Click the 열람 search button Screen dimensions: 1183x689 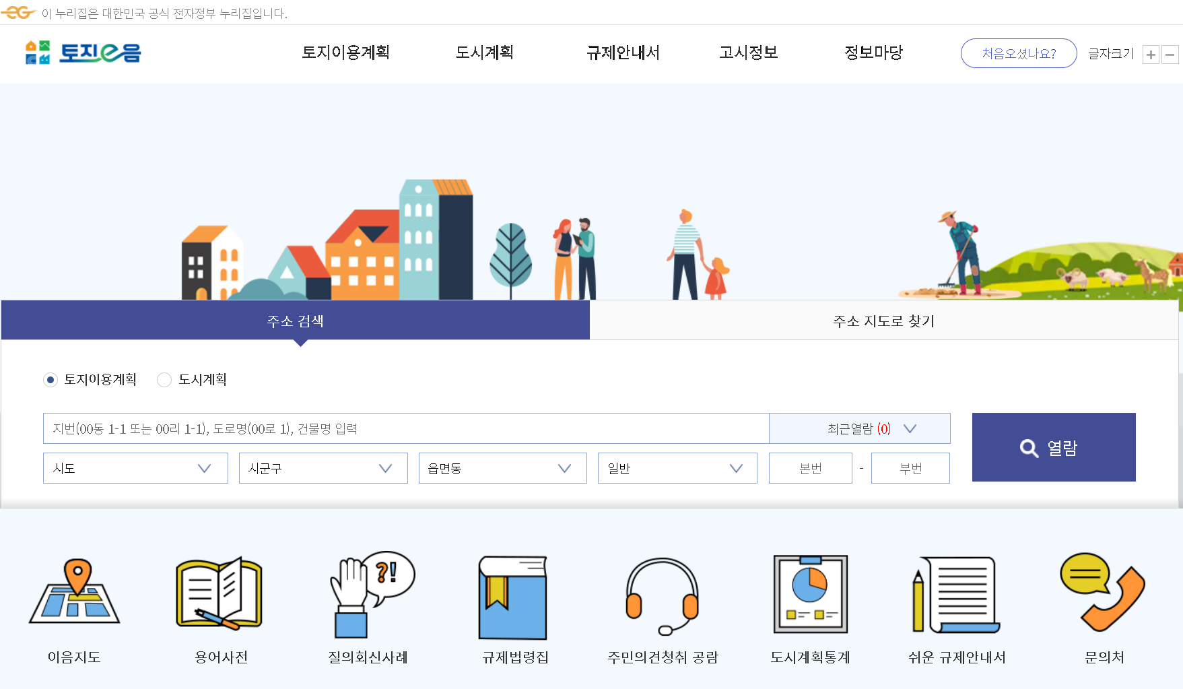(x=1053, y=447)
